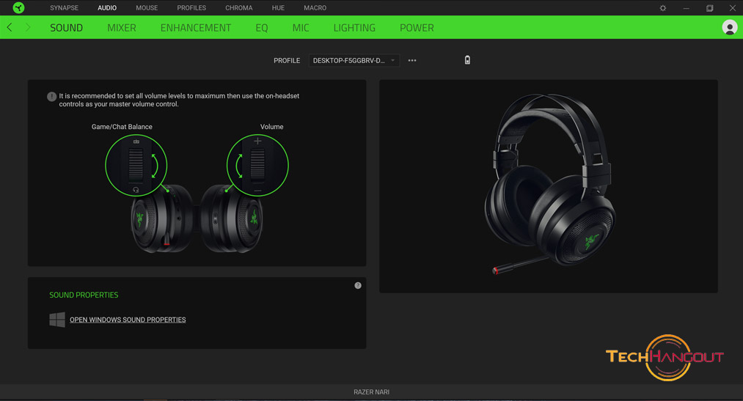Click the Game/Chat Balance wheel diagram
Image resolution: width=743 pixels, height=401 pixels.
136,165
